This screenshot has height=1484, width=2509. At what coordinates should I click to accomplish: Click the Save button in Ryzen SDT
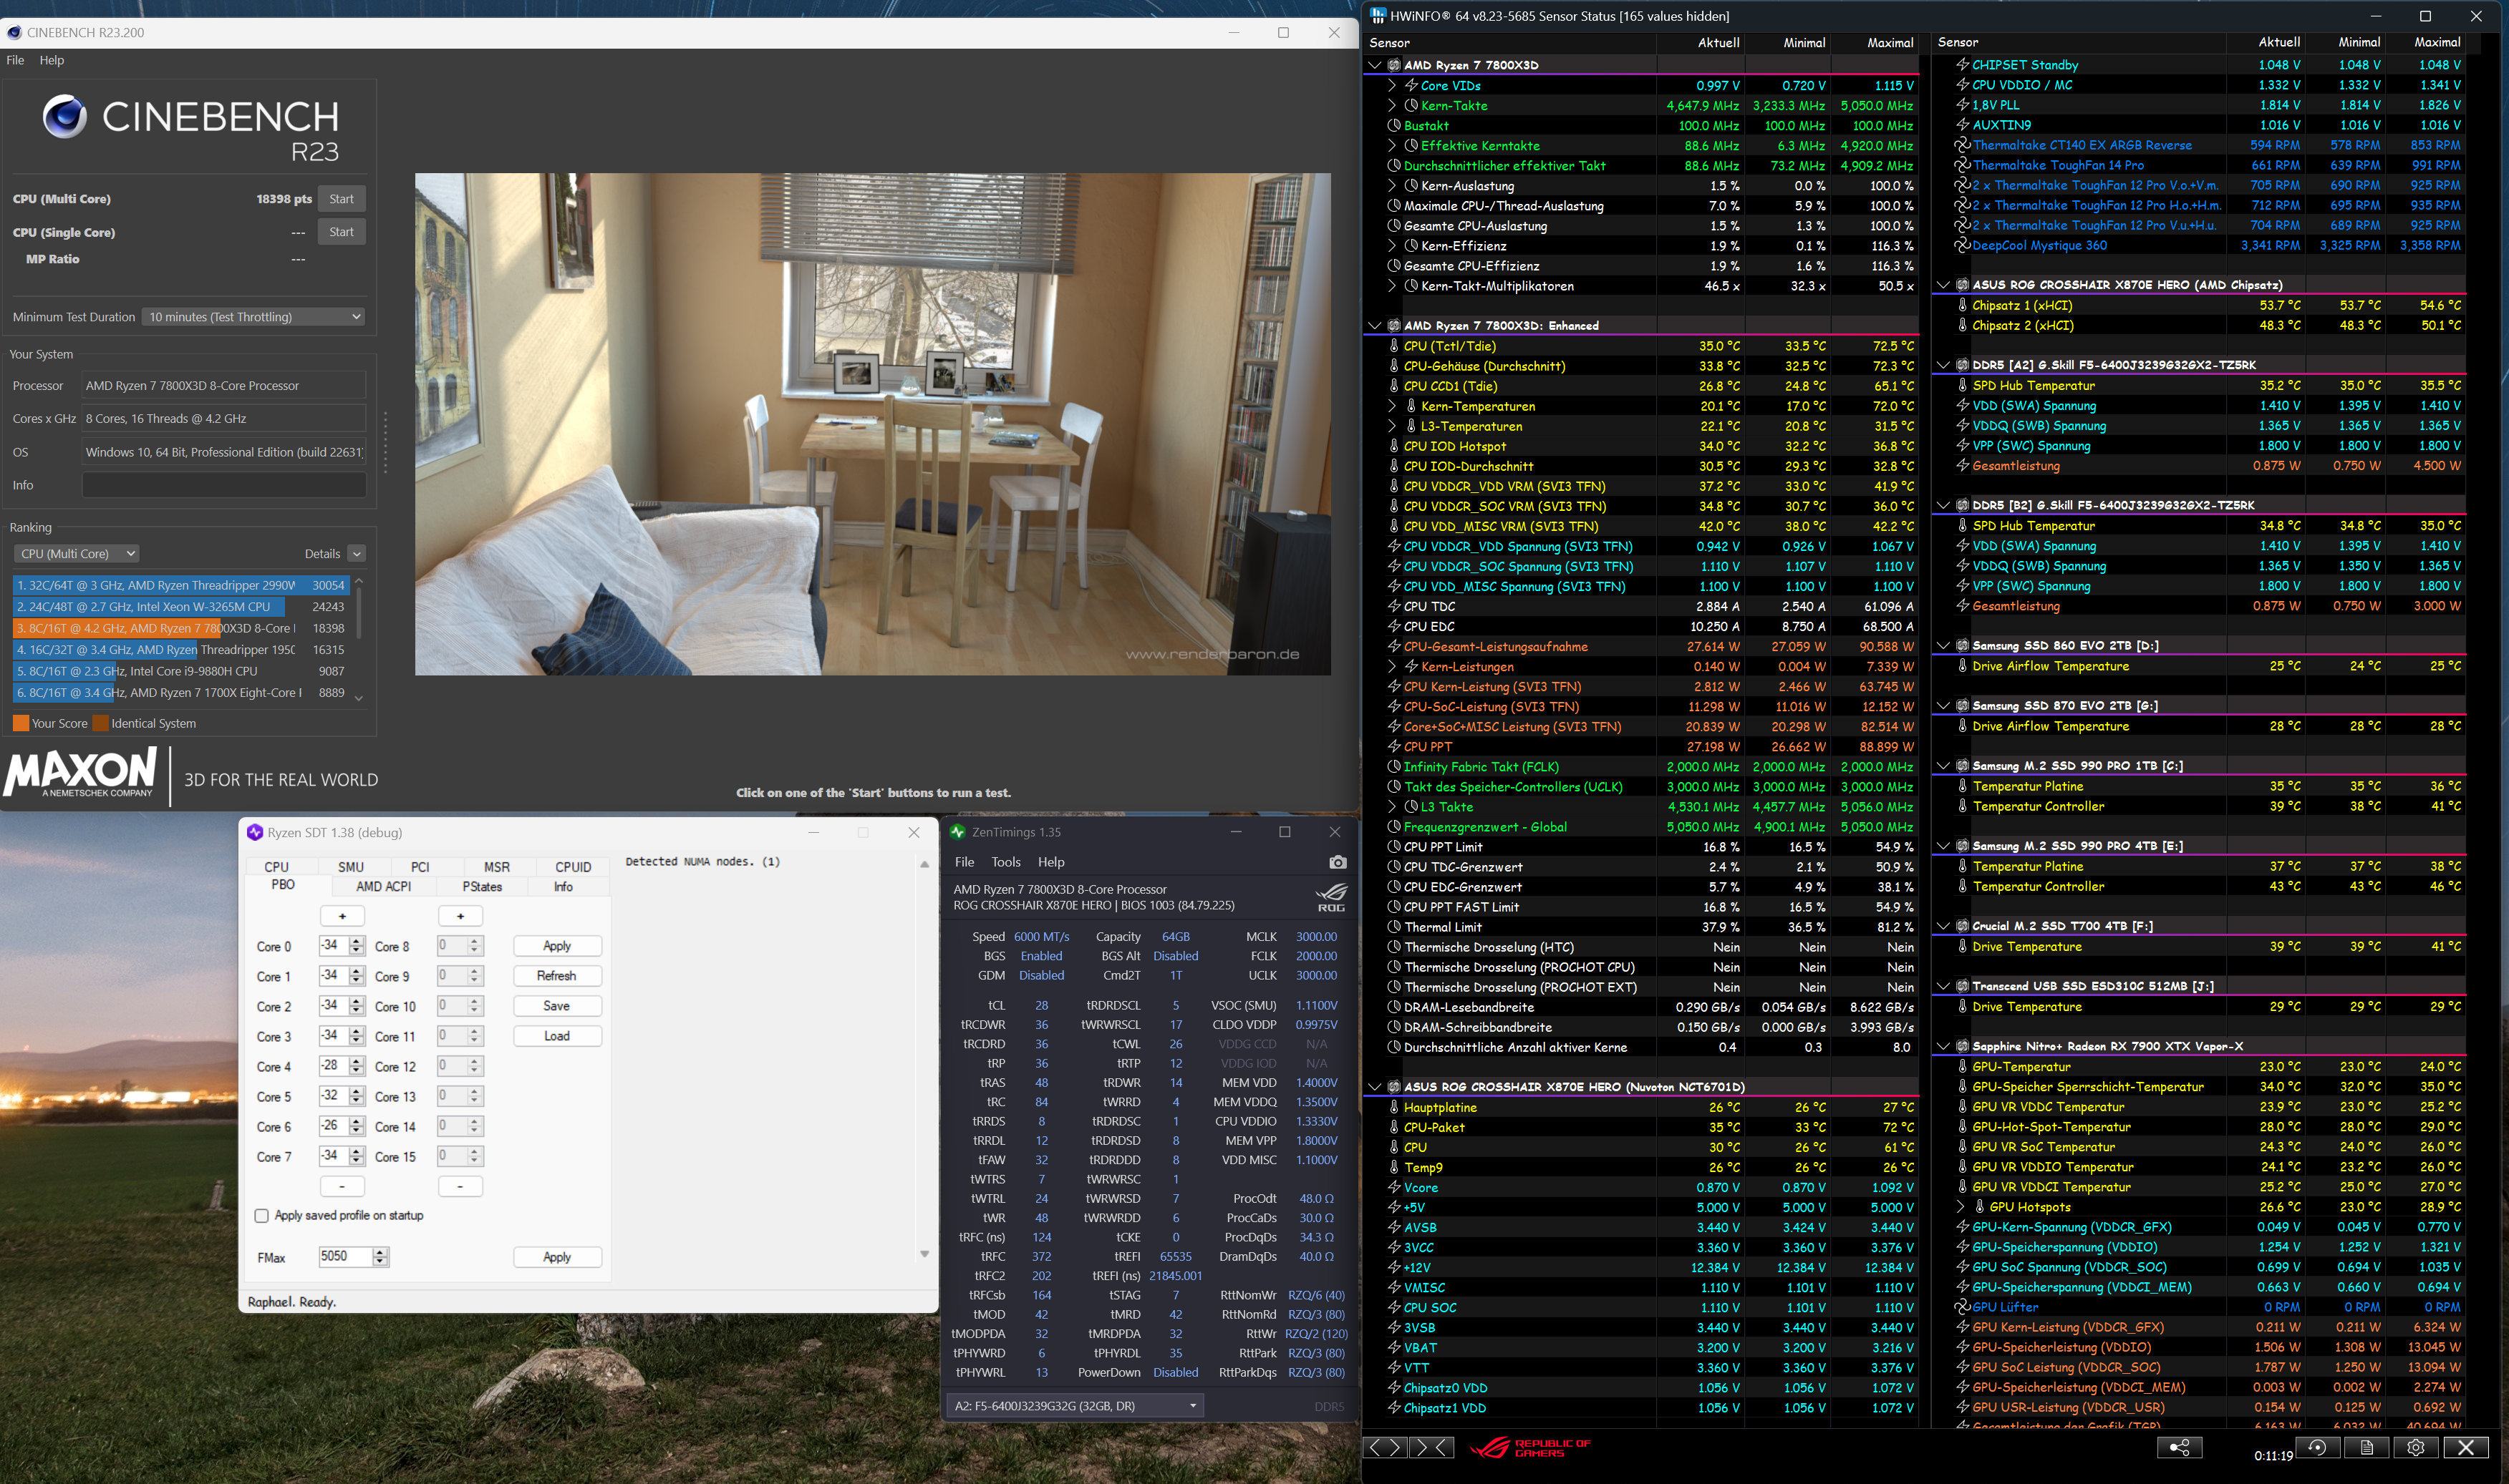pos(557,1006)
